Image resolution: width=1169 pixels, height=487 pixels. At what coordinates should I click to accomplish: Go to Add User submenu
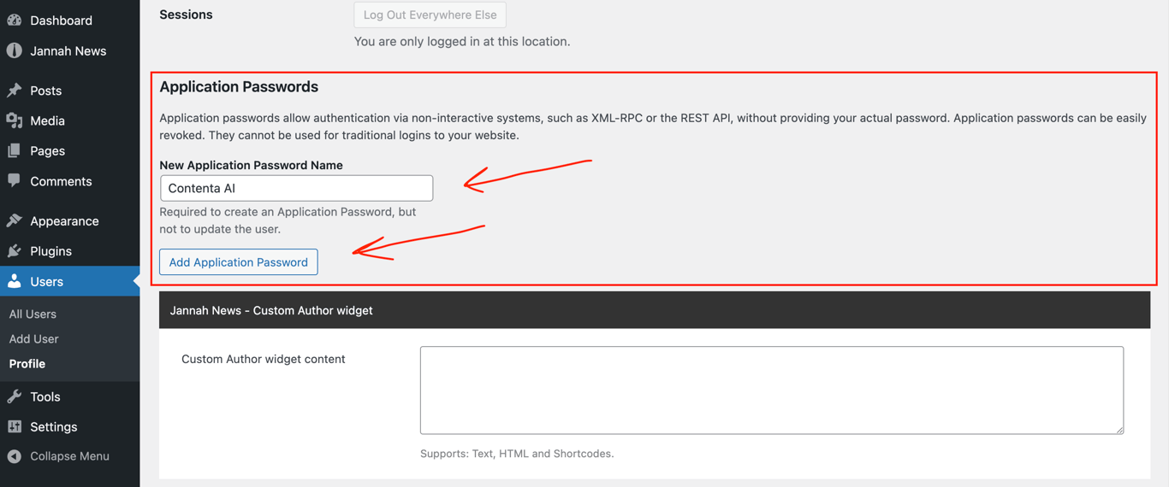click(x=33, y=338)
